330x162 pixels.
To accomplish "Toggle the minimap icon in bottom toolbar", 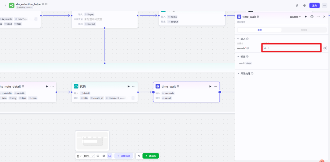I will click(110, 156).
